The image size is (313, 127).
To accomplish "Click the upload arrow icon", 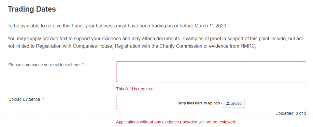I will point(228,104).
